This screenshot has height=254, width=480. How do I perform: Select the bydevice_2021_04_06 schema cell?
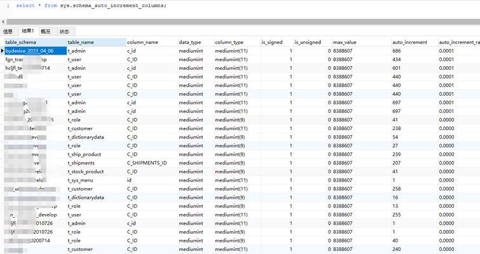[x=36, y=51]
